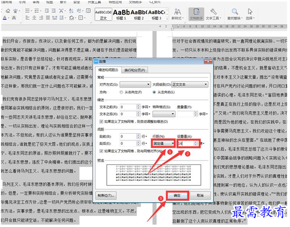Open the 特殊格式(S) dropdown

[164, 114]
